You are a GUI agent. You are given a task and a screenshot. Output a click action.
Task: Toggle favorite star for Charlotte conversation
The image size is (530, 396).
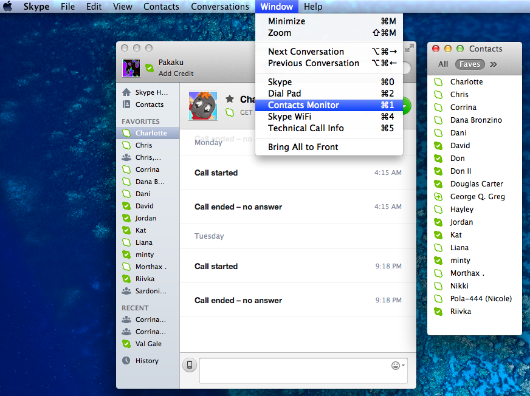[x=230, y=98]
